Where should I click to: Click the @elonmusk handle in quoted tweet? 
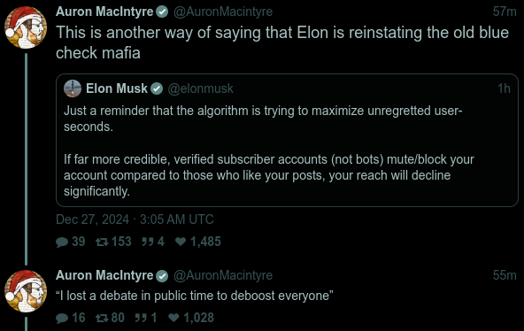coord(201,89)
